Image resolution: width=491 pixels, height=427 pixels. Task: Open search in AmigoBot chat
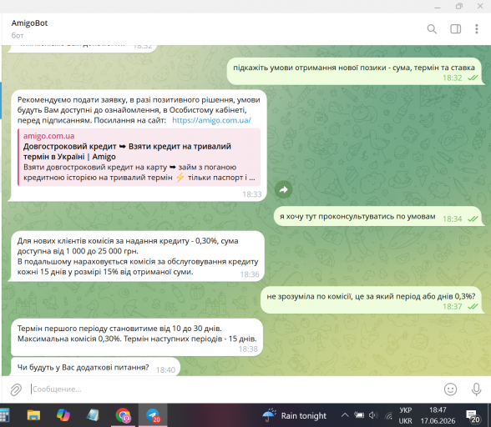point(432,29)
